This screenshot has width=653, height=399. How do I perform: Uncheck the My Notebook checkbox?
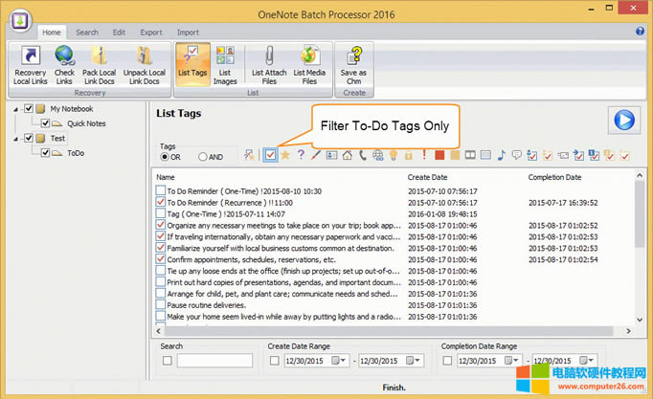click(x=41, y=109)
